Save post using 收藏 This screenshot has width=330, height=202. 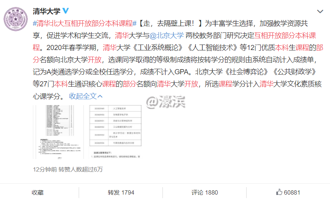[38, 193]
